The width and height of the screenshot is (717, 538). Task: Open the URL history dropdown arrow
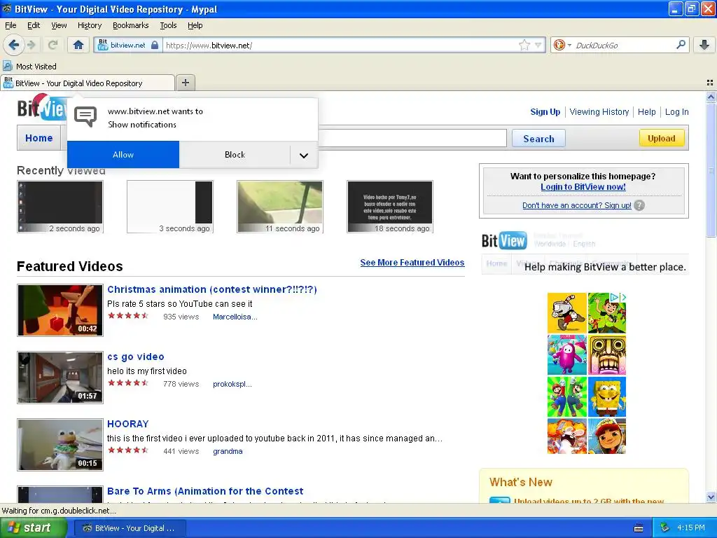coord(538,45)
